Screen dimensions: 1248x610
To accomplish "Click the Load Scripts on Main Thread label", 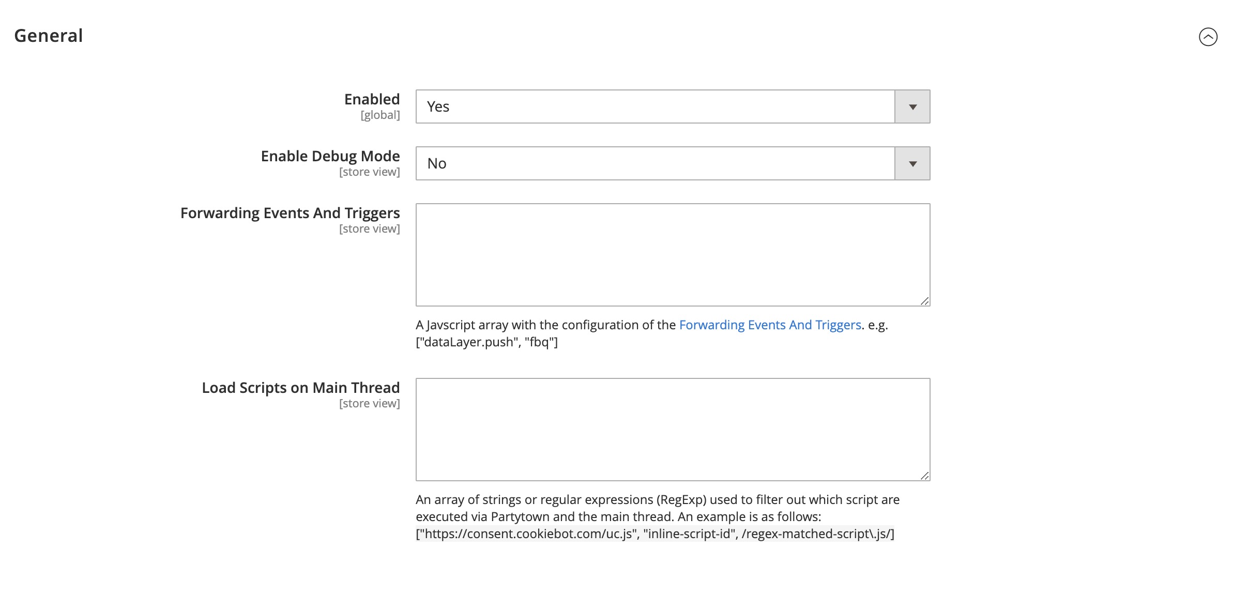I will (x=300, y=388).
